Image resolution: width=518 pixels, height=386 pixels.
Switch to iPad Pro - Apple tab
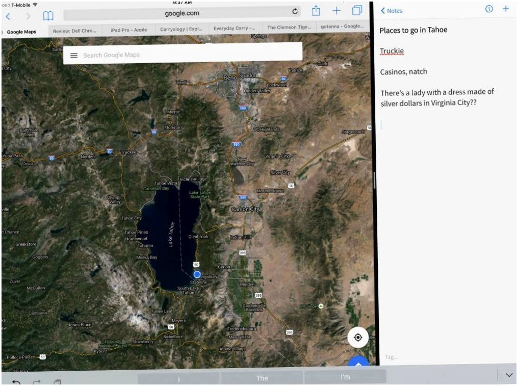pyautogui.click(x=128, y=30)
